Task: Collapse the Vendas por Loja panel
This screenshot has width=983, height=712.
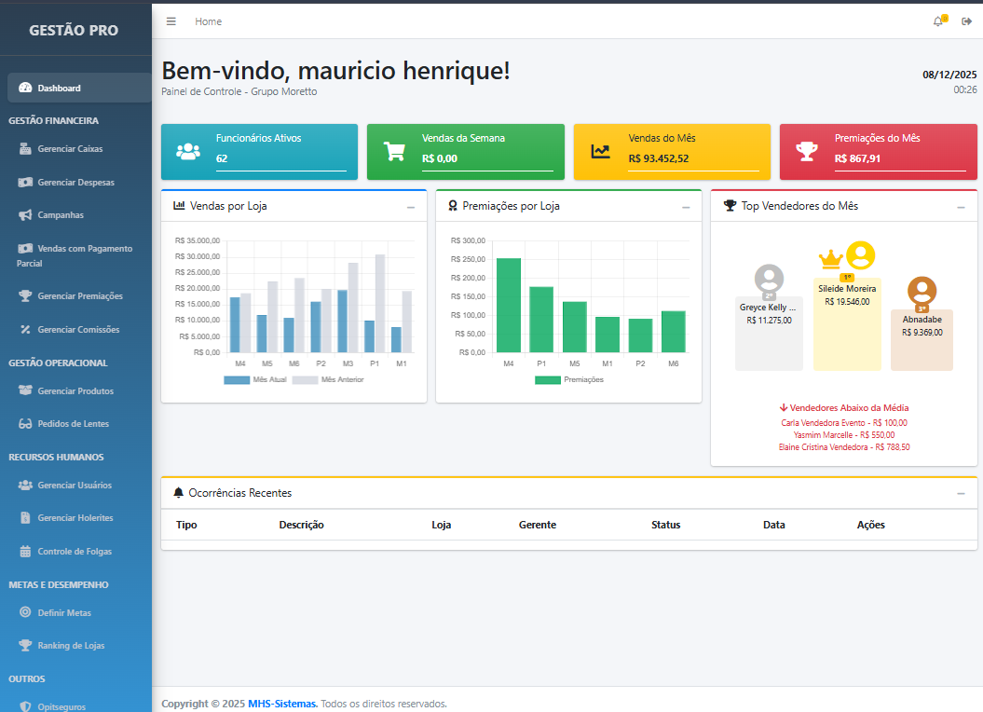Action: (x=411, y=207)
